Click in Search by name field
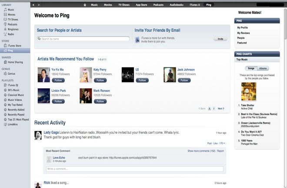The image size is (287, 188). 83,39
